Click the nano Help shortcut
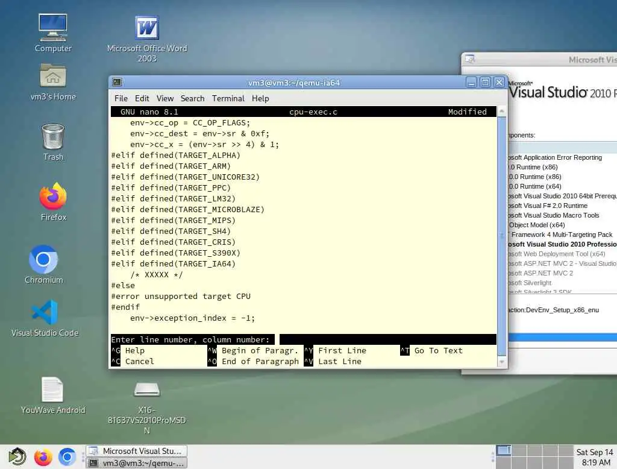This screenshot has width=617, height=469. pyautogui.click(x=128, y=350)
